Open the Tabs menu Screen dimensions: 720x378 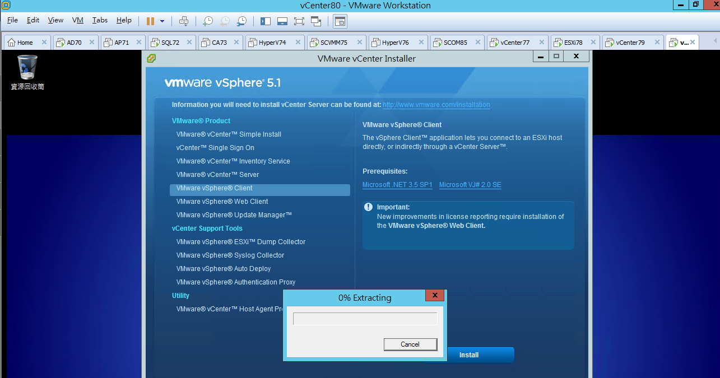pos(100,20)
